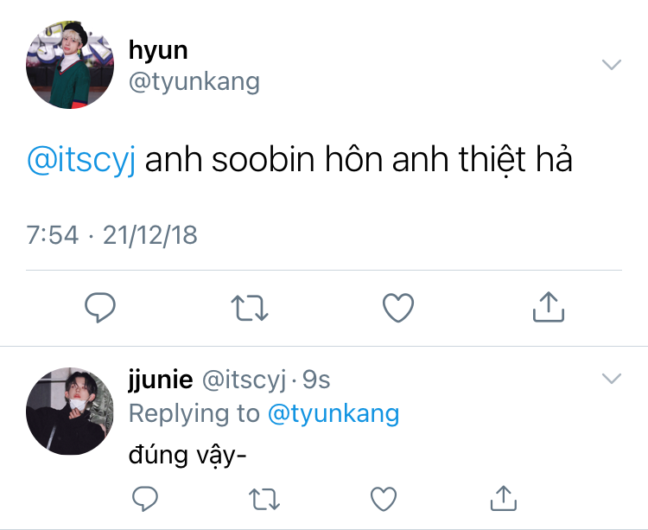This screenshot has width=648, height=530.
Task: Open jjunie's display name profile
Action: [x=160, y=380]
